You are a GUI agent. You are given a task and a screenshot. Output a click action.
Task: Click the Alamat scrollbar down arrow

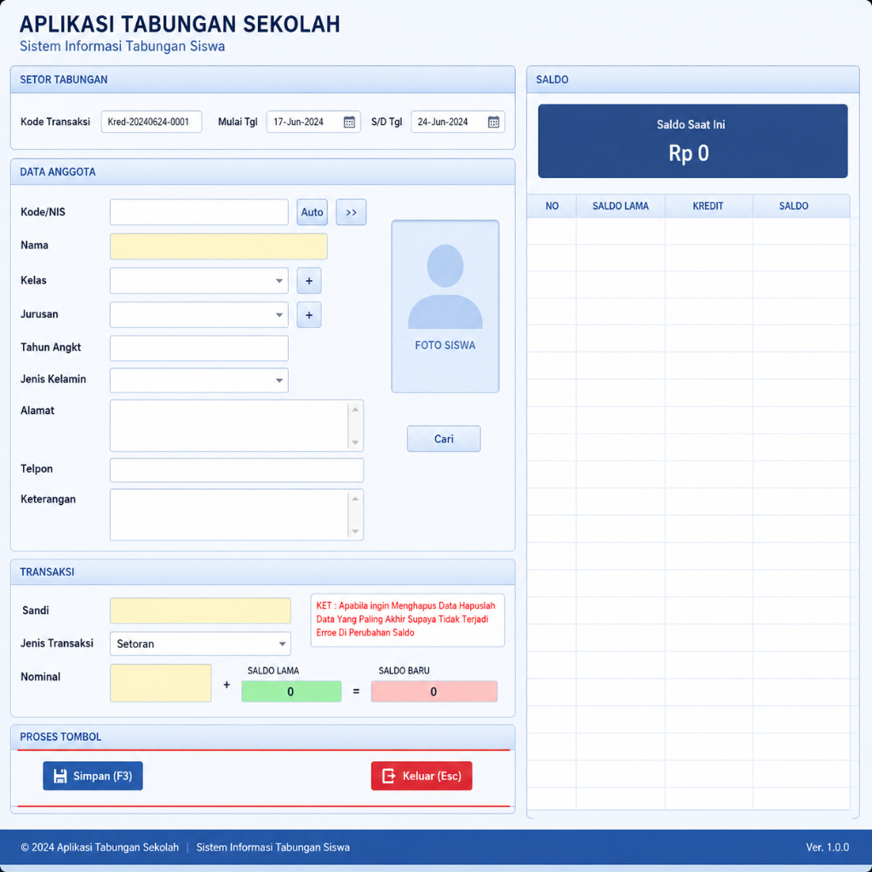click(x=355, y=443)
